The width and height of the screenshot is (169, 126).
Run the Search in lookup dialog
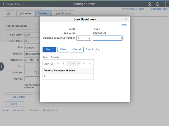[x=49, y=49]
